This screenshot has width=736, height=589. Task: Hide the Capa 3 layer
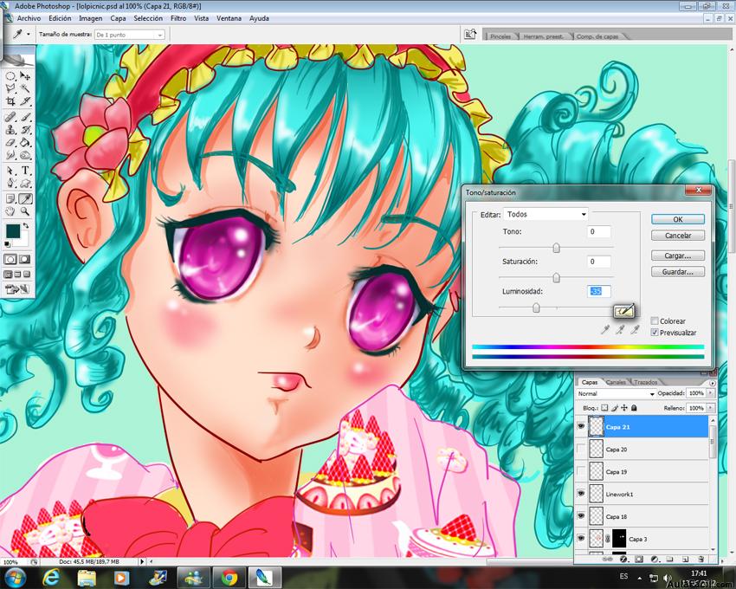[581, 538]
